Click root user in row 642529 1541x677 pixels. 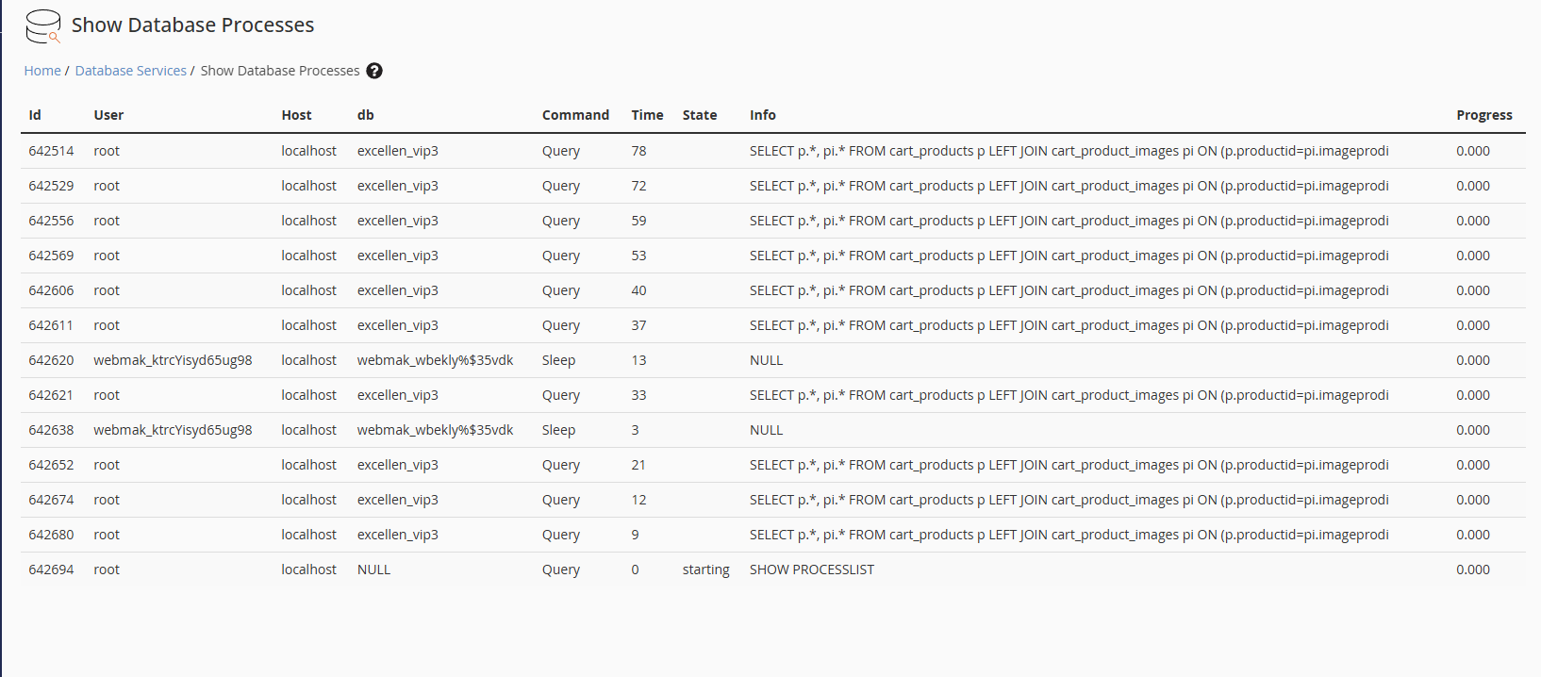click(107, 186)
